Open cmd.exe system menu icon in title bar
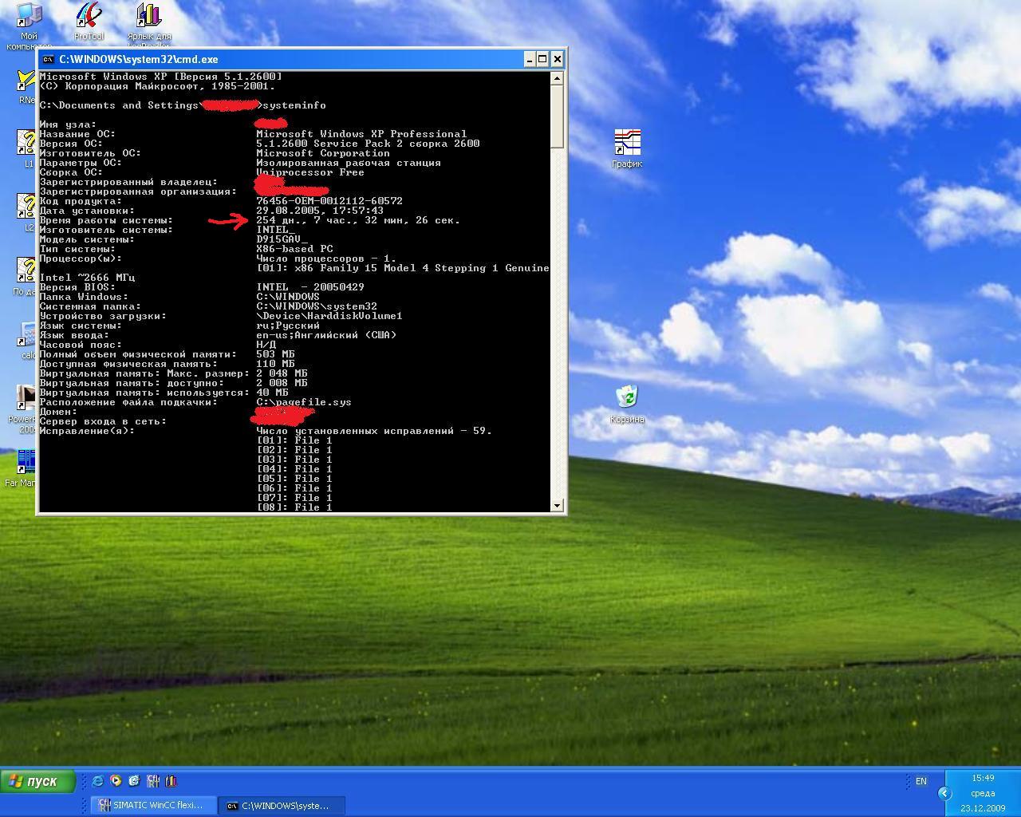Viewport: 1021px width, 817px height. pyautogui.click(x=48, y=59)
